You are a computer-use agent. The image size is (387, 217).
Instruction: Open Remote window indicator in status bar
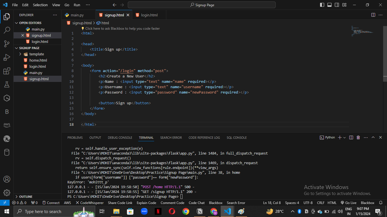(5, 203)
